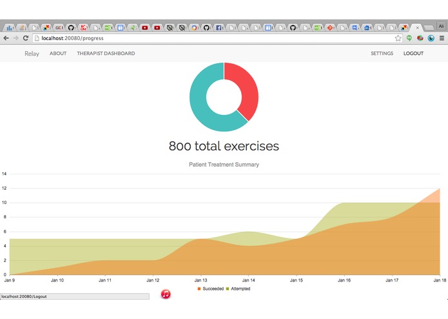Viewport: 448px width, 319px height.
Task: Open the green Hangouts extension icon
Action: tap(409, 38)
